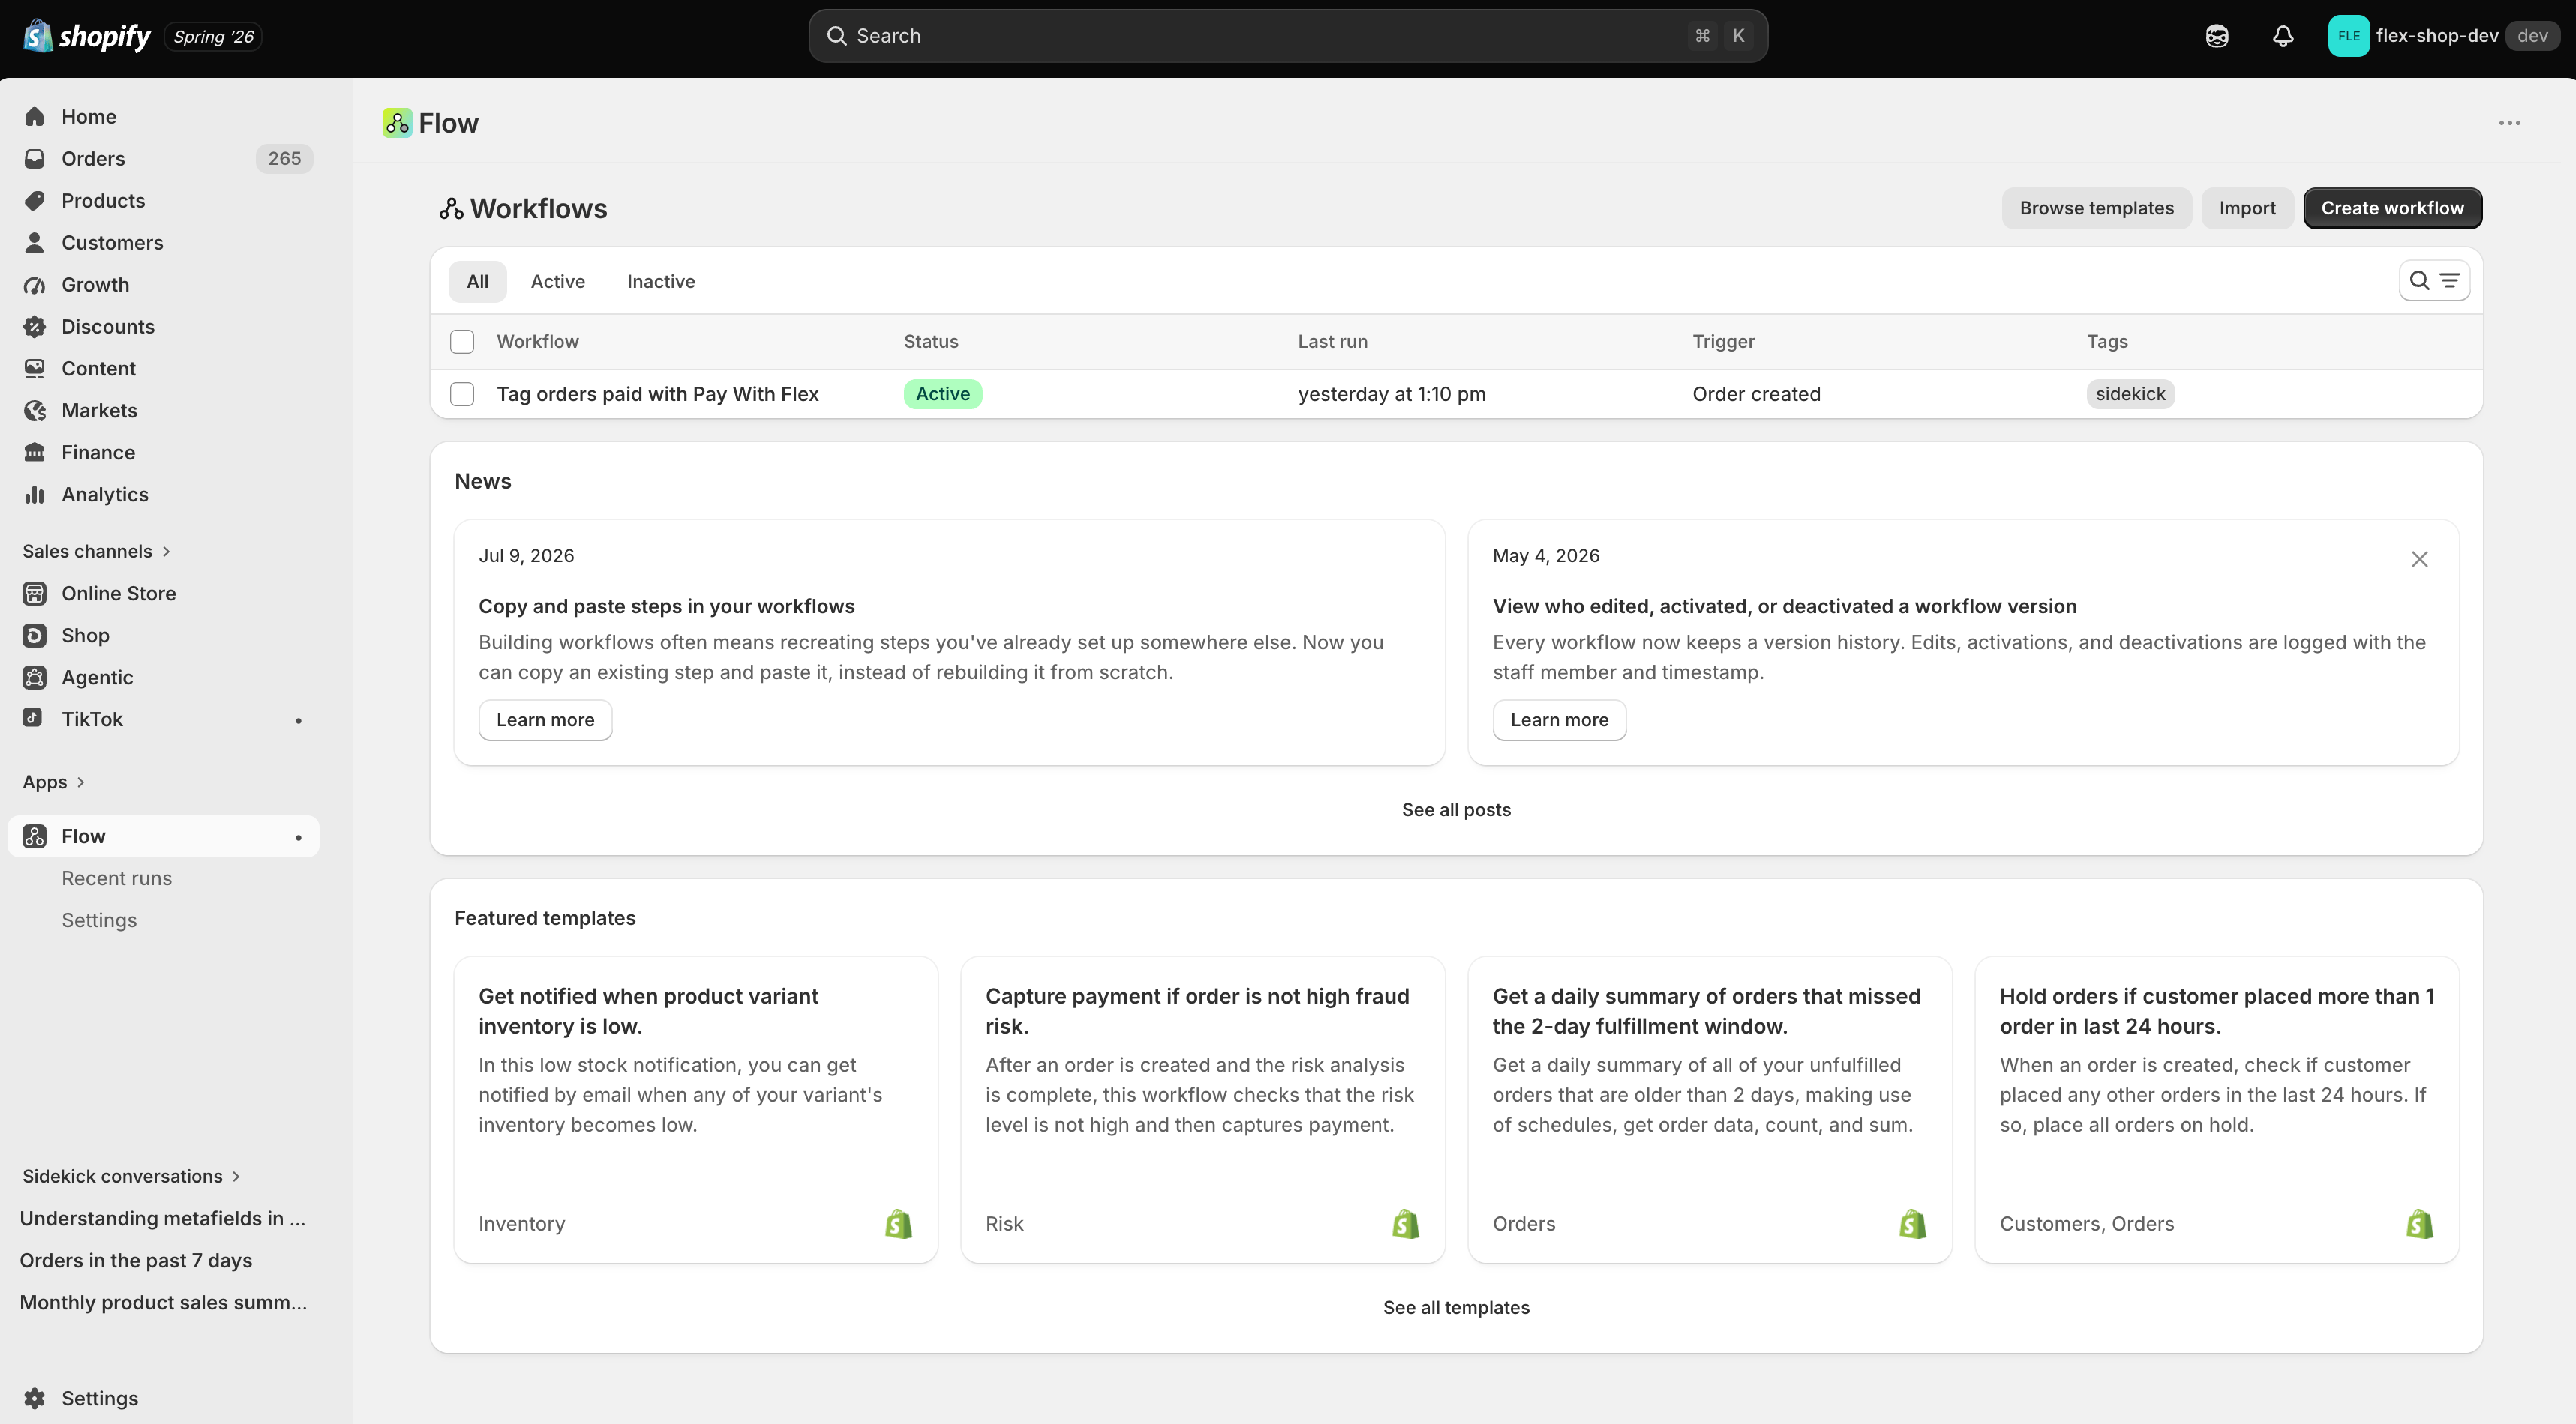Click the Shopify bag icon on the Risk template
Viewport: 2576px width, 1424px height.
point(1405,1224)
